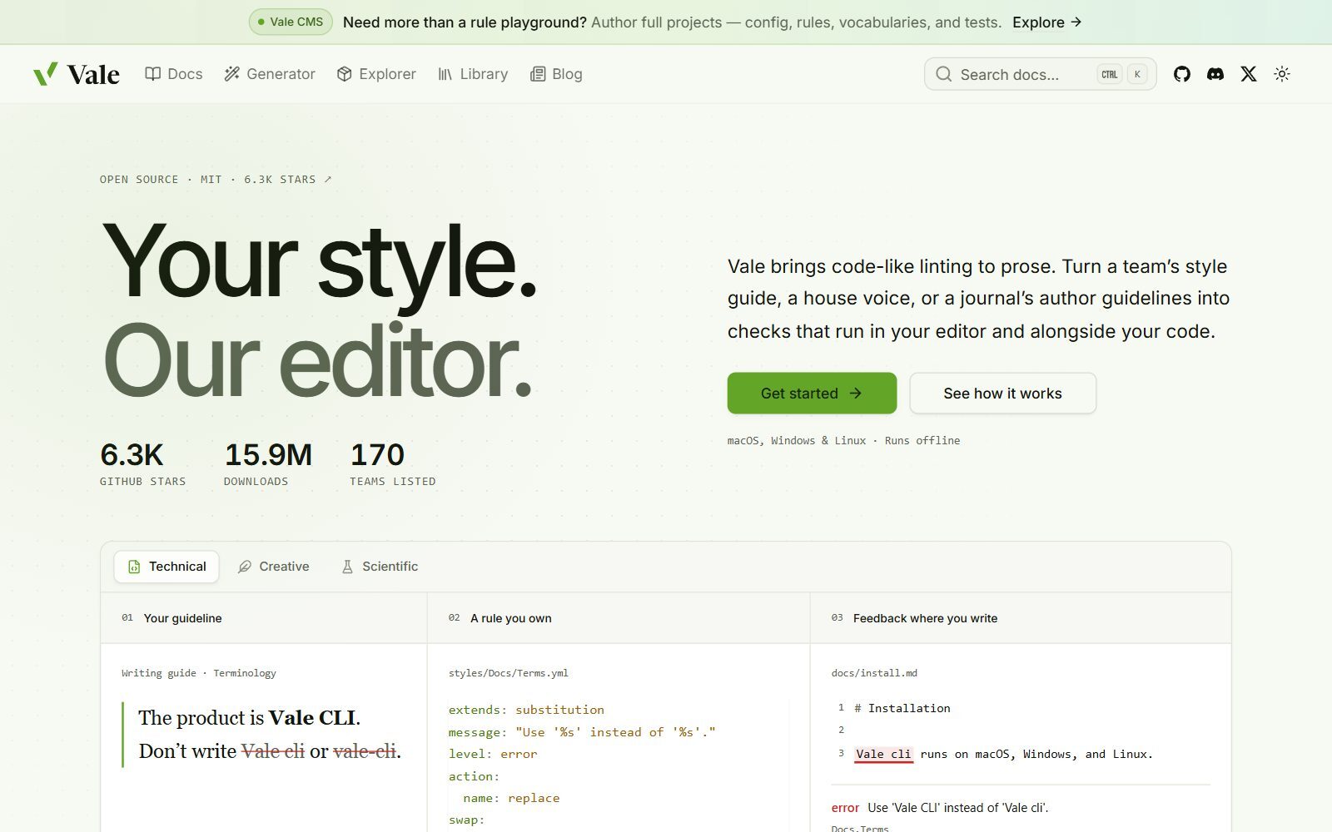Open the Blog navigation item

coord(556,74)
